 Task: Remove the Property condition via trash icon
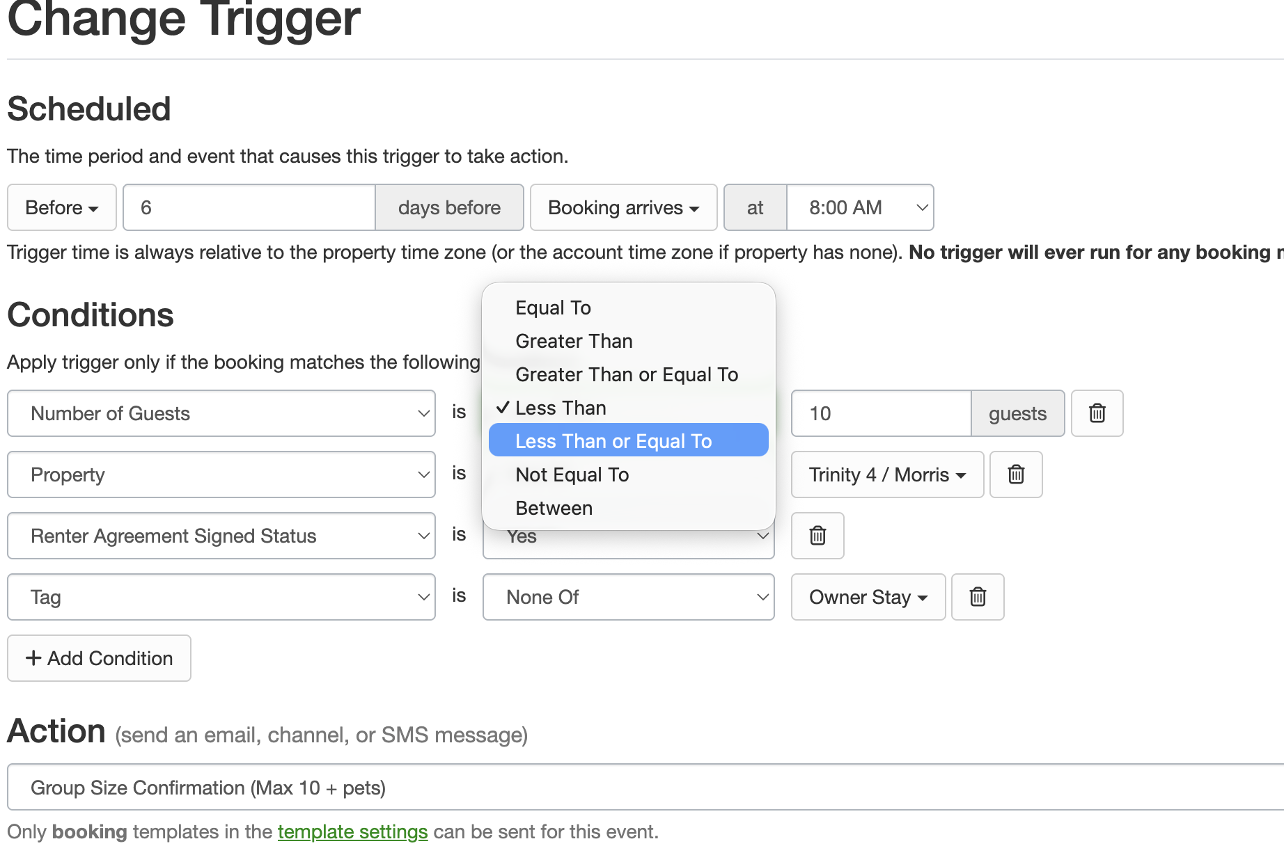[x=1016, y=474]
